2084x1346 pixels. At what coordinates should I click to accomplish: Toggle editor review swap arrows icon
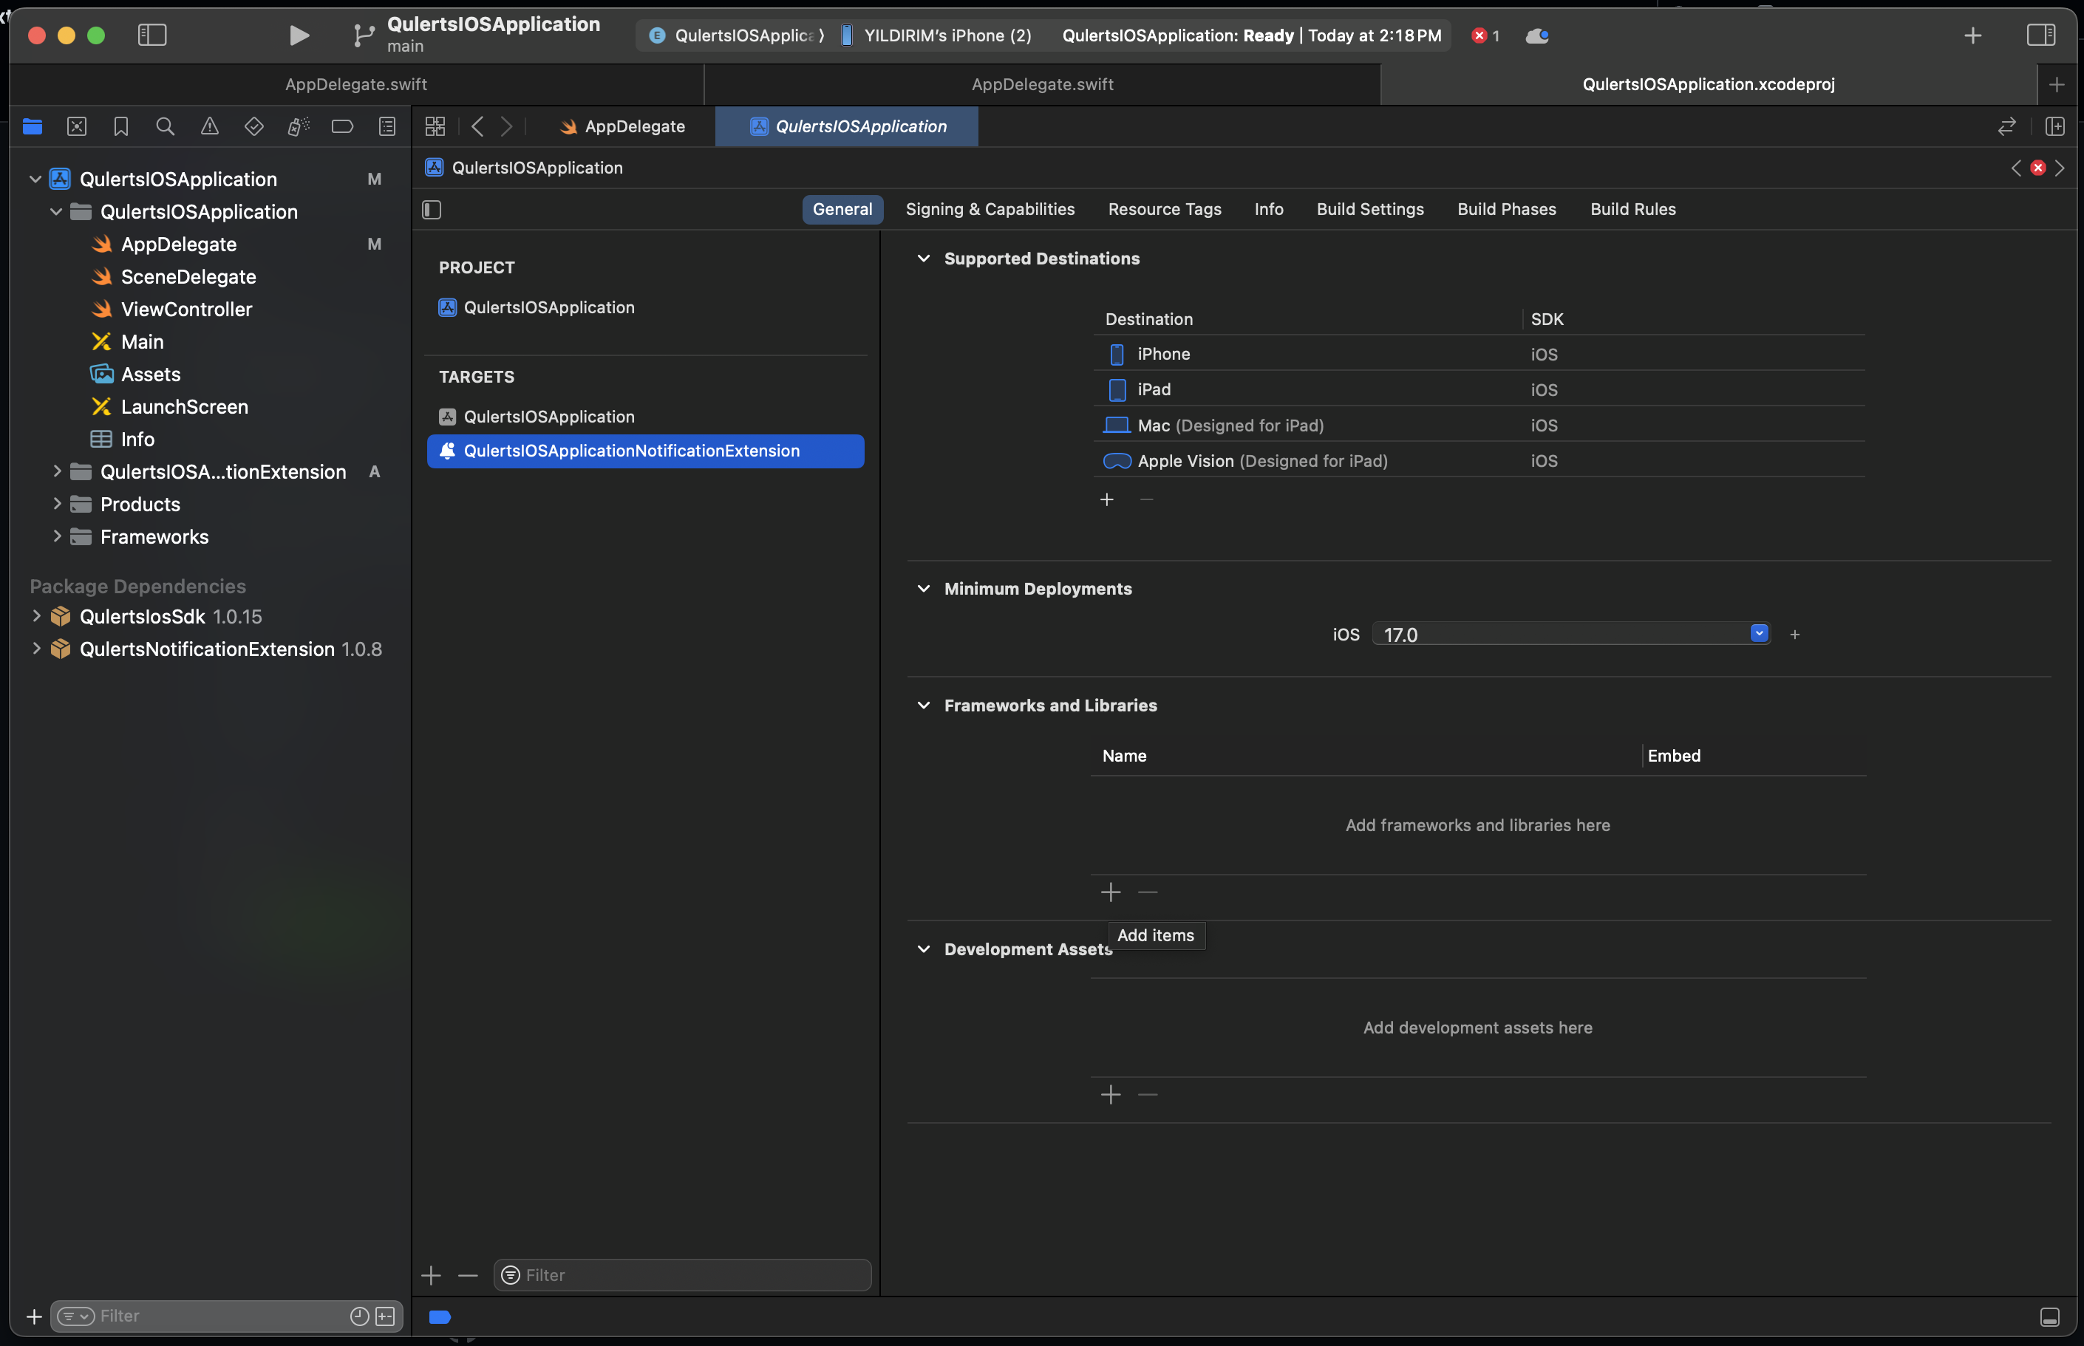(x=2007, y=127)
